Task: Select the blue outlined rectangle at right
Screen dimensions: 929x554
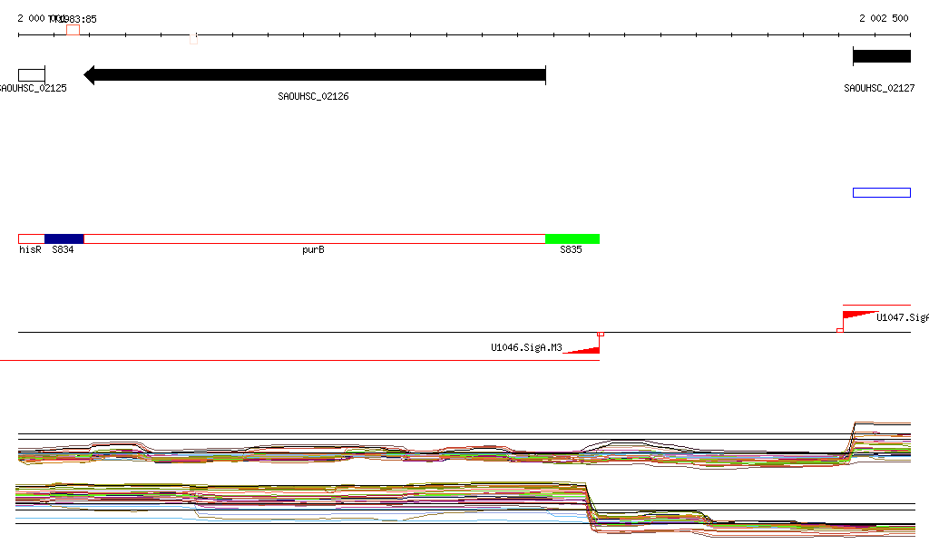Action: tap(881, 192)
